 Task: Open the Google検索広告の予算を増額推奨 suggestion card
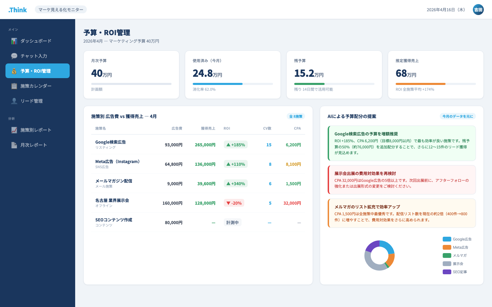(x=402, y=143)
